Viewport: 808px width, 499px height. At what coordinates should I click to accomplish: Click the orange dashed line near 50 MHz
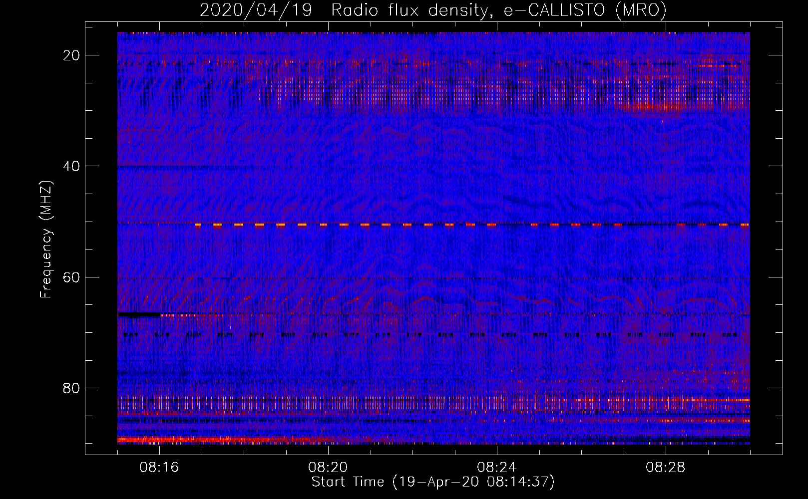(472, 225)
